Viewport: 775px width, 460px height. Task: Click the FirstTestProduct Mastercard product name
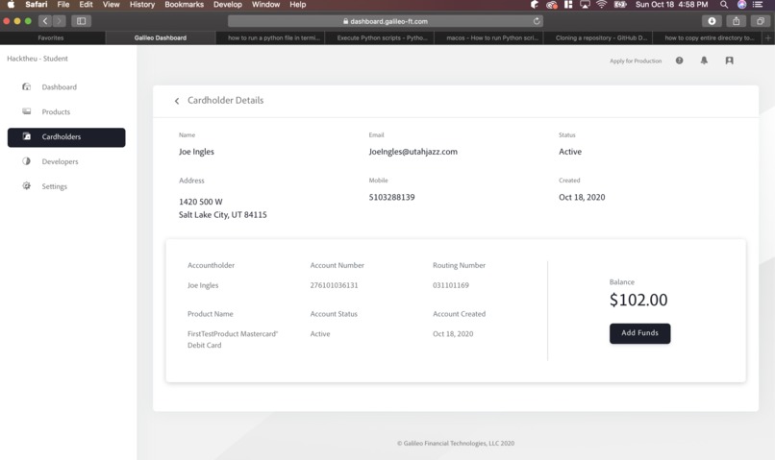click(233, 339)
